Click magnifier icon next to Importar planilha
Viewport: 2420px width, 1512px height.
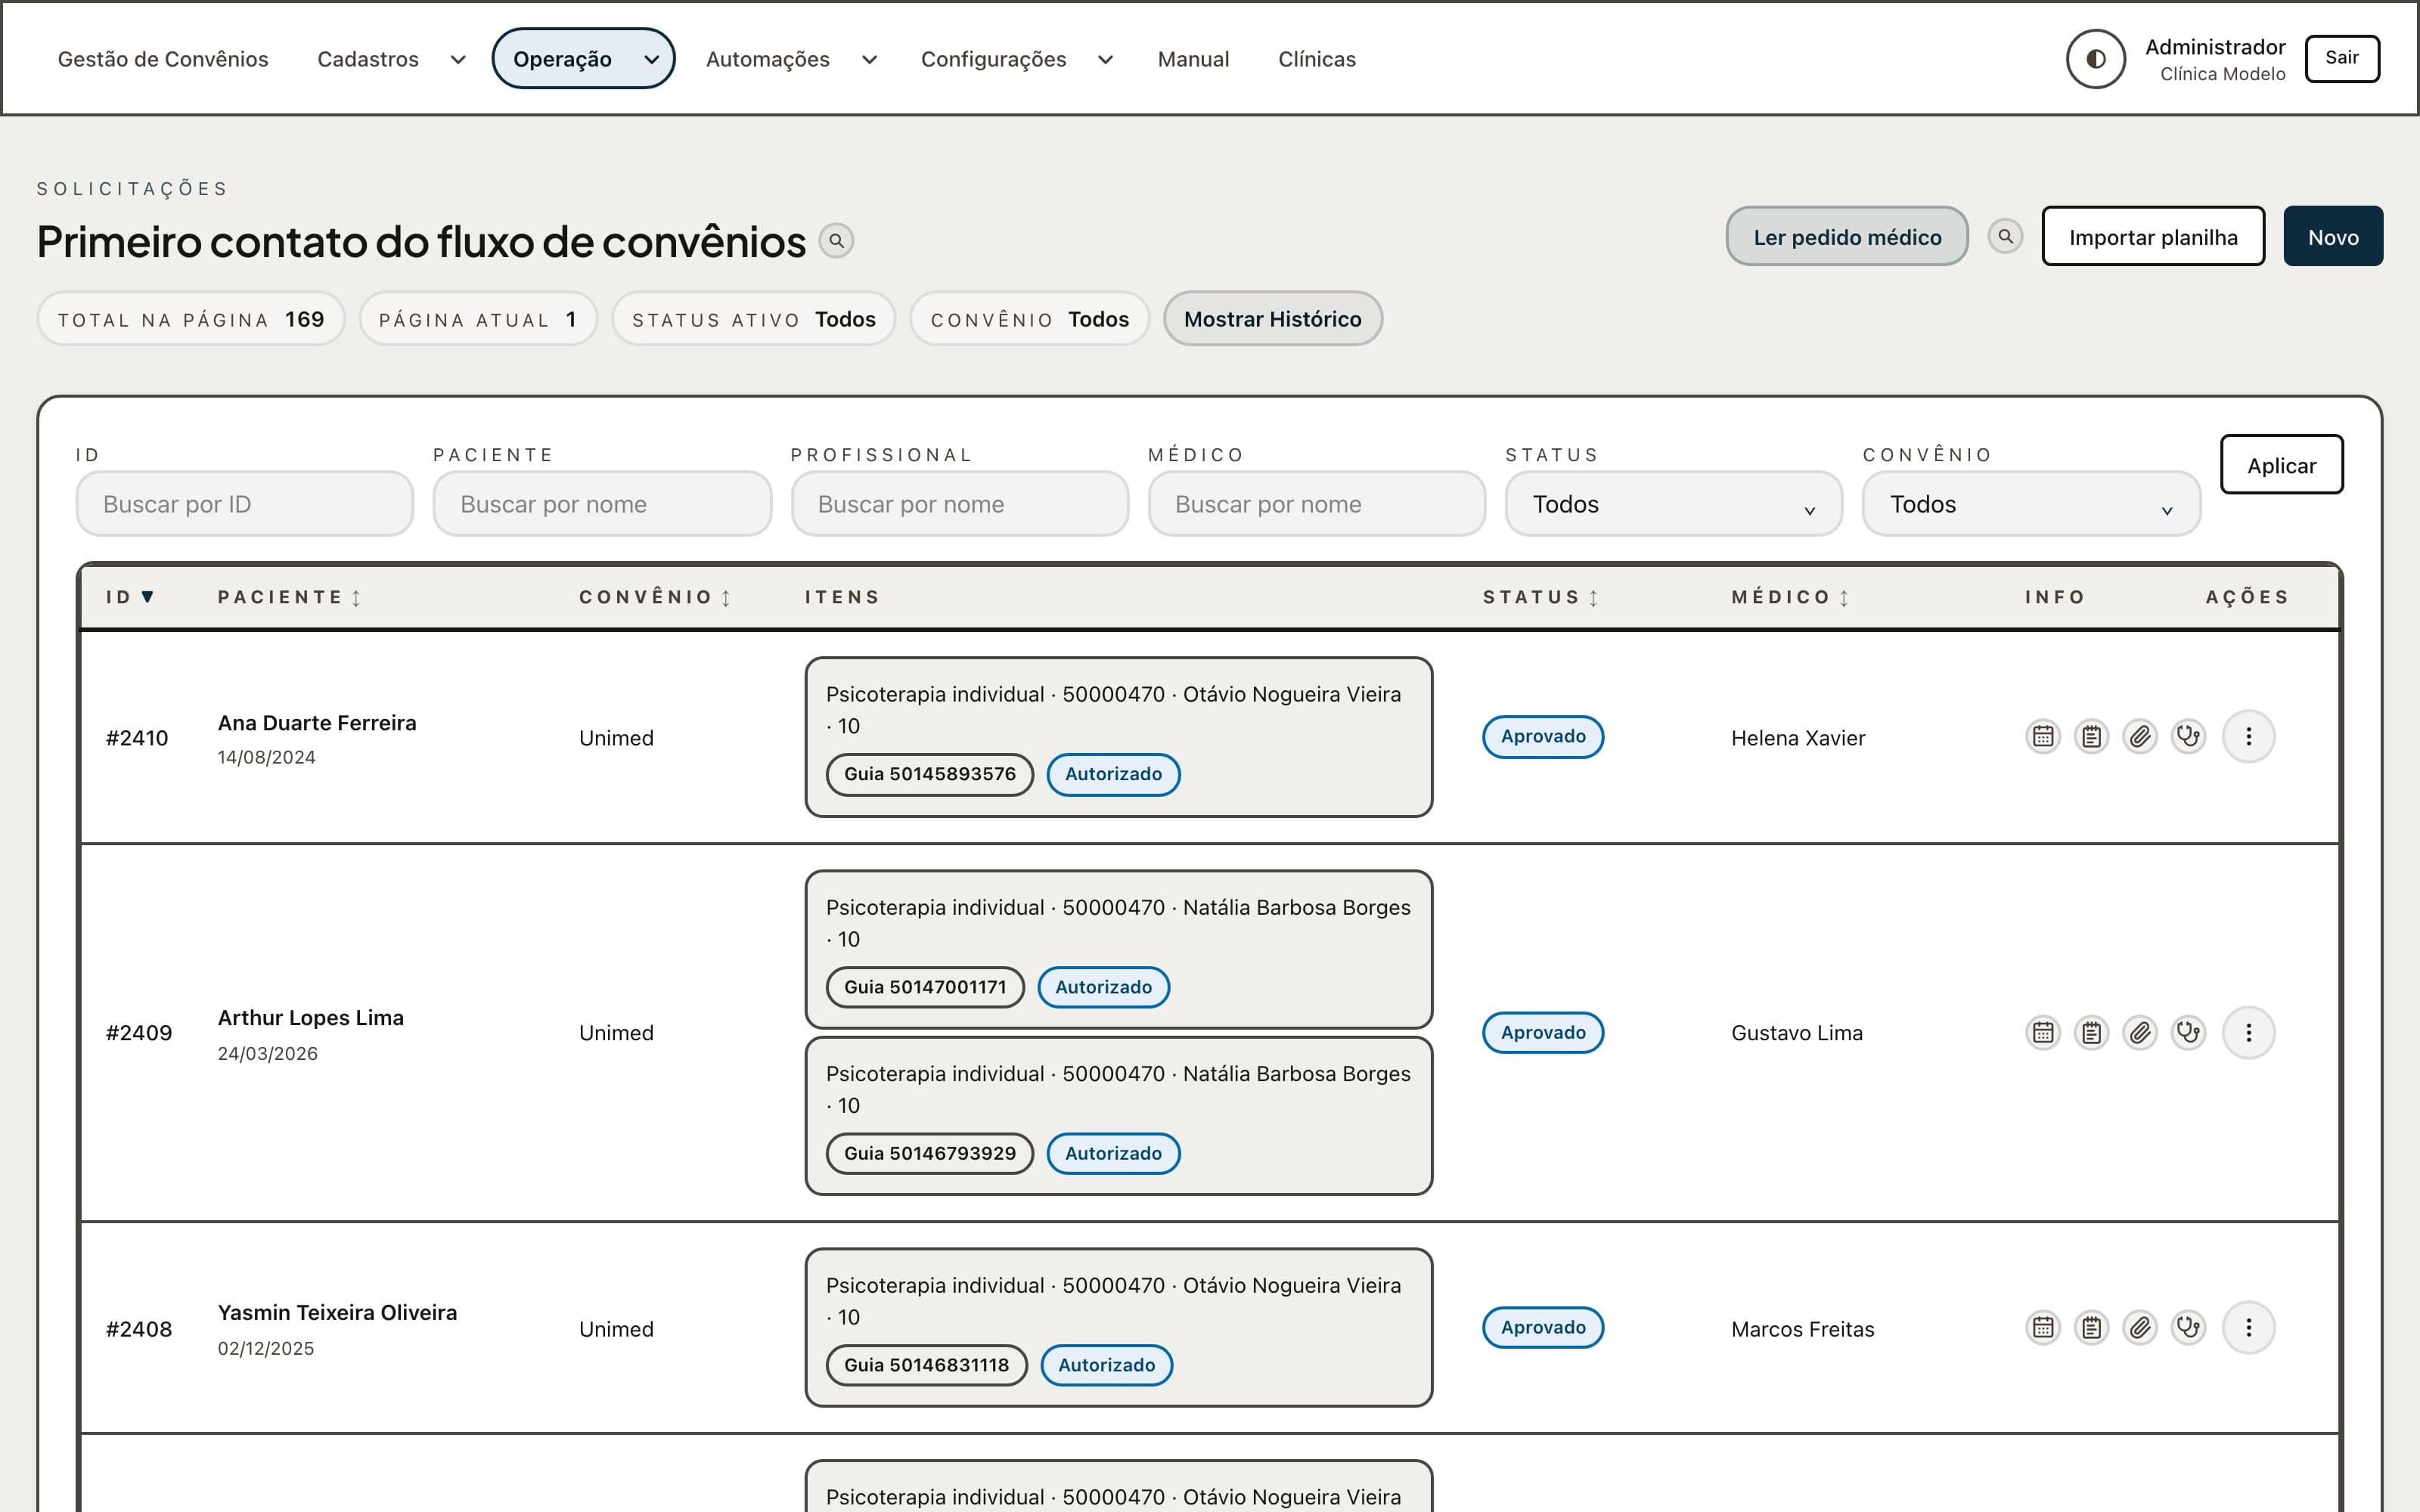[2005, 237]
